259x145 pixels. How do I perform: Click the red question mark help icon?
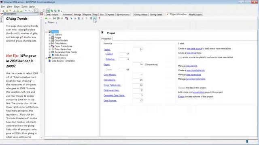tap(99, 19)
